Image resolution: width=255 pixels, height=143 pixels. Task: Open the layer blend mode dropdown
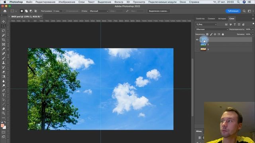pyautogui.click(x=212, y=29)
